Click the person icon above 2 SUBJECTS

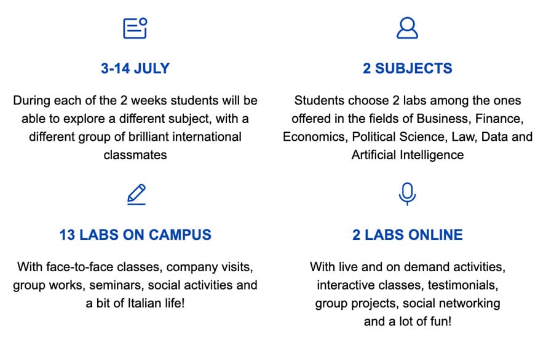point(407,28)
